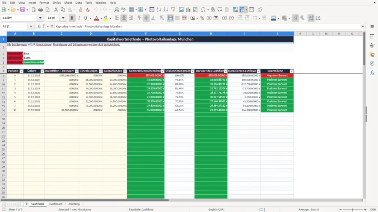Insert a chart via toolbar icon
The height and width of the screenshot is (212, 378).
tap(188, 10)
